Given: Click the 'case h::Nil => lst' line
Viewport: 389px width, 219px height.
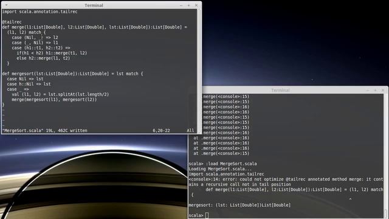Looking at the screenshot, I should (29, 84).
